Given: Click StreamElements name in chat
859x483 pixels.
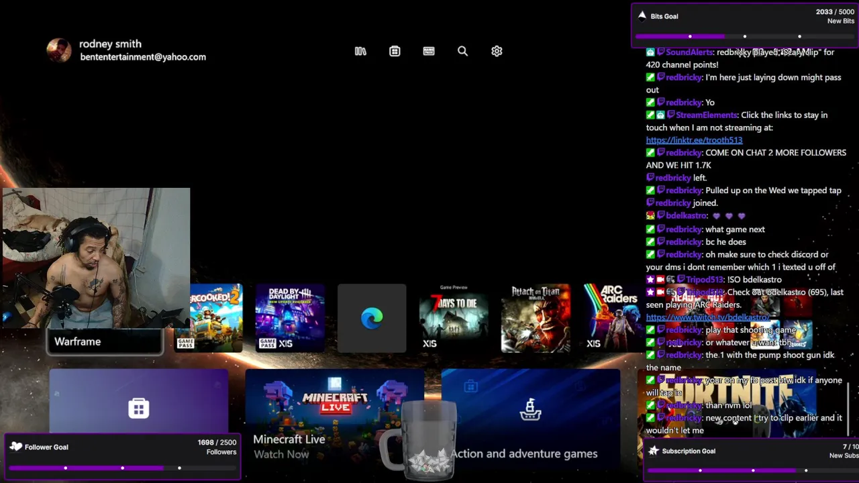Looking at the screenshot, I should click(706, 115).
